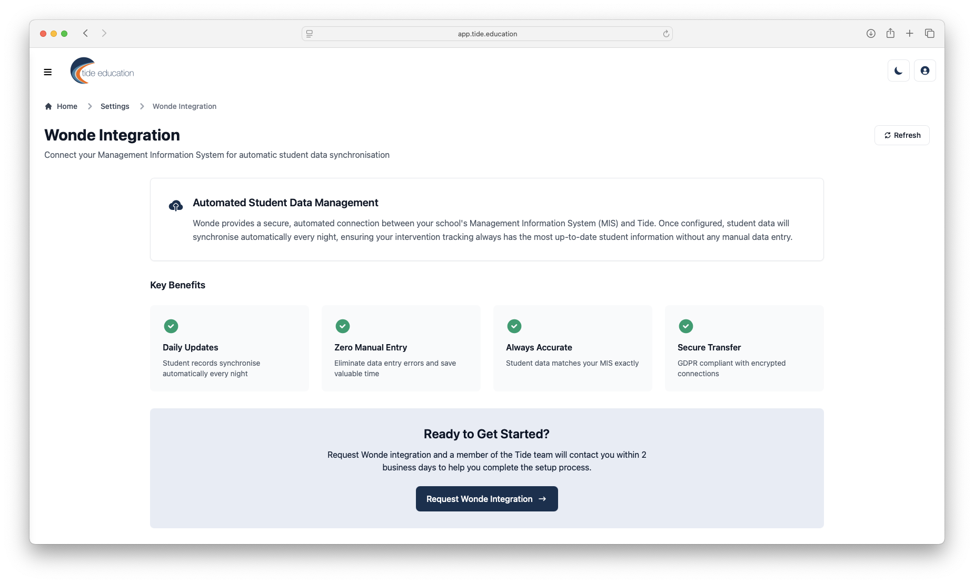Click the Daily Updates green checkmark
The width and height of the screenshot is (974, 583).
[171, 326]
